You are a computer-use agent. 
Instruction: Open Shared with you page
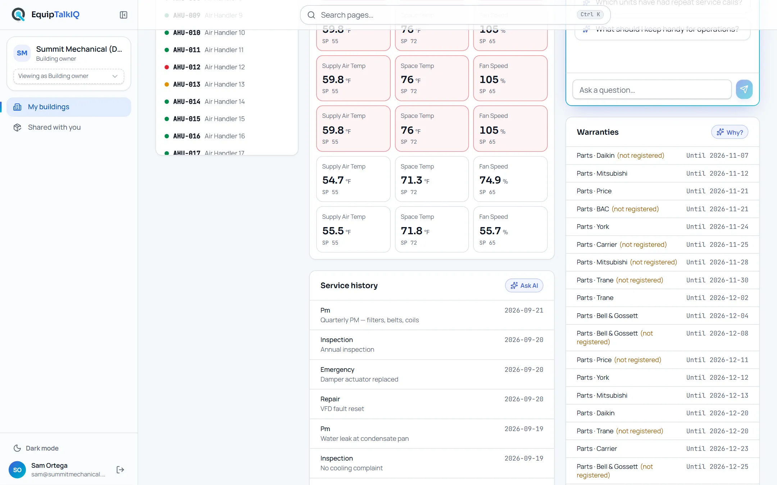click(69, 128)
